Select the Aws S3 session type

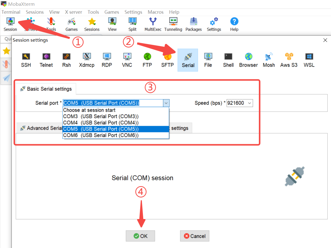click(289, 60)
